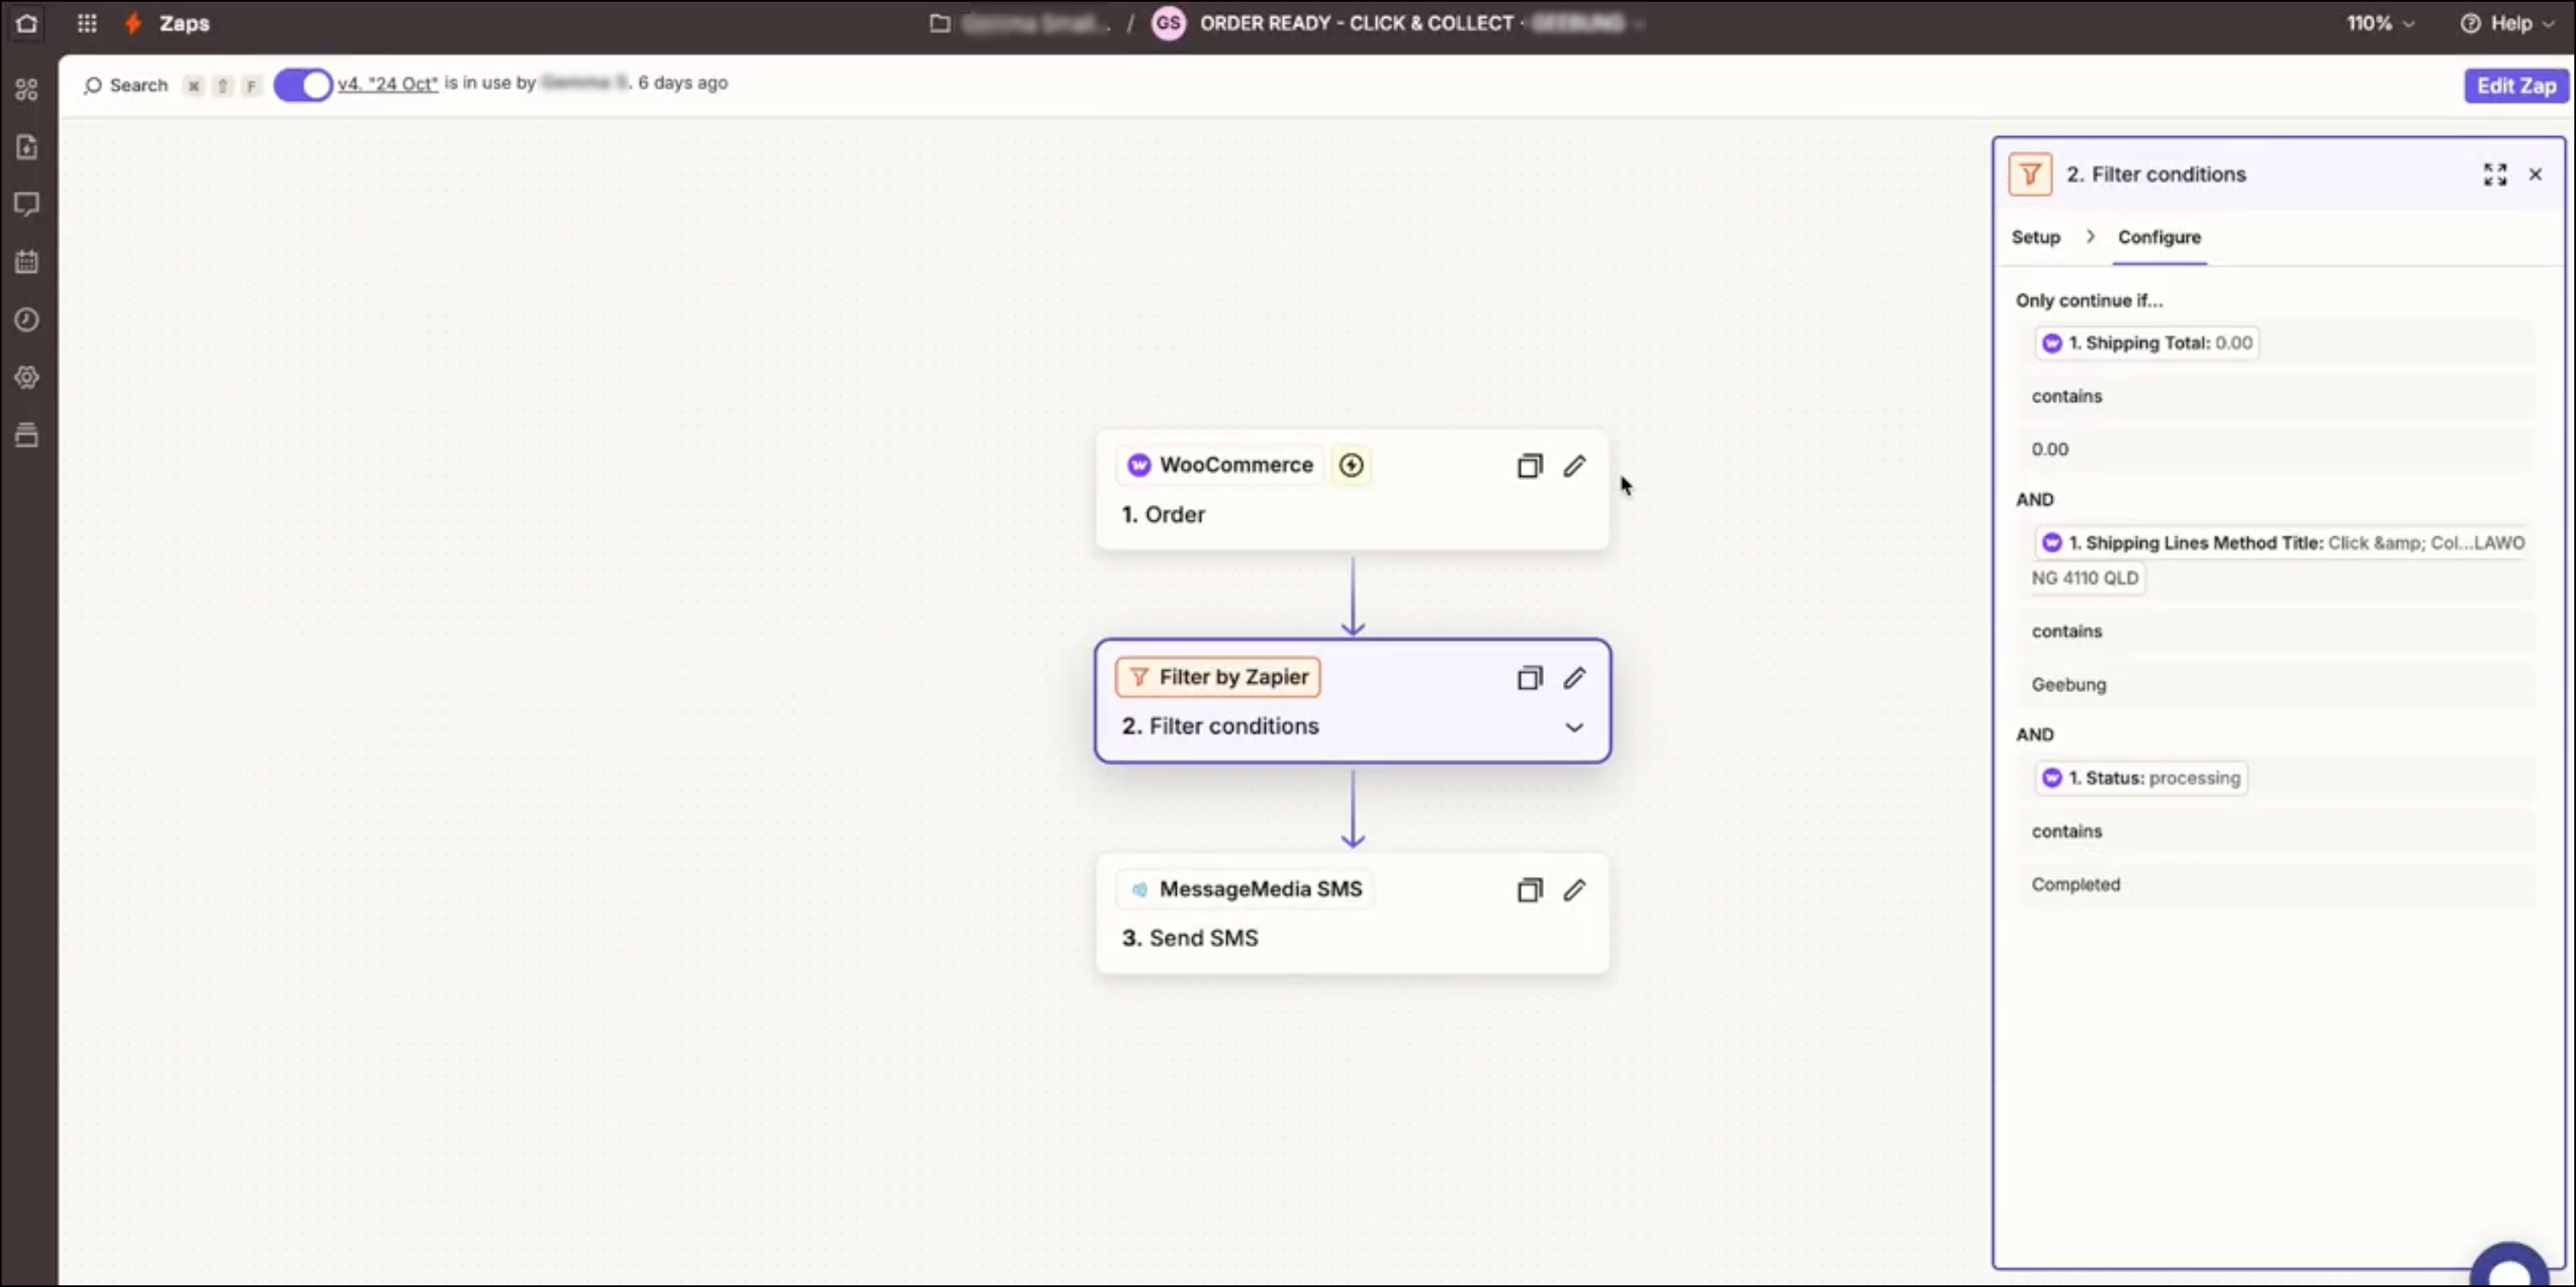Select the Templates sidebar icon
Image resolution: width=2576 pixels, height=1287 pixels.
point(26,147)
